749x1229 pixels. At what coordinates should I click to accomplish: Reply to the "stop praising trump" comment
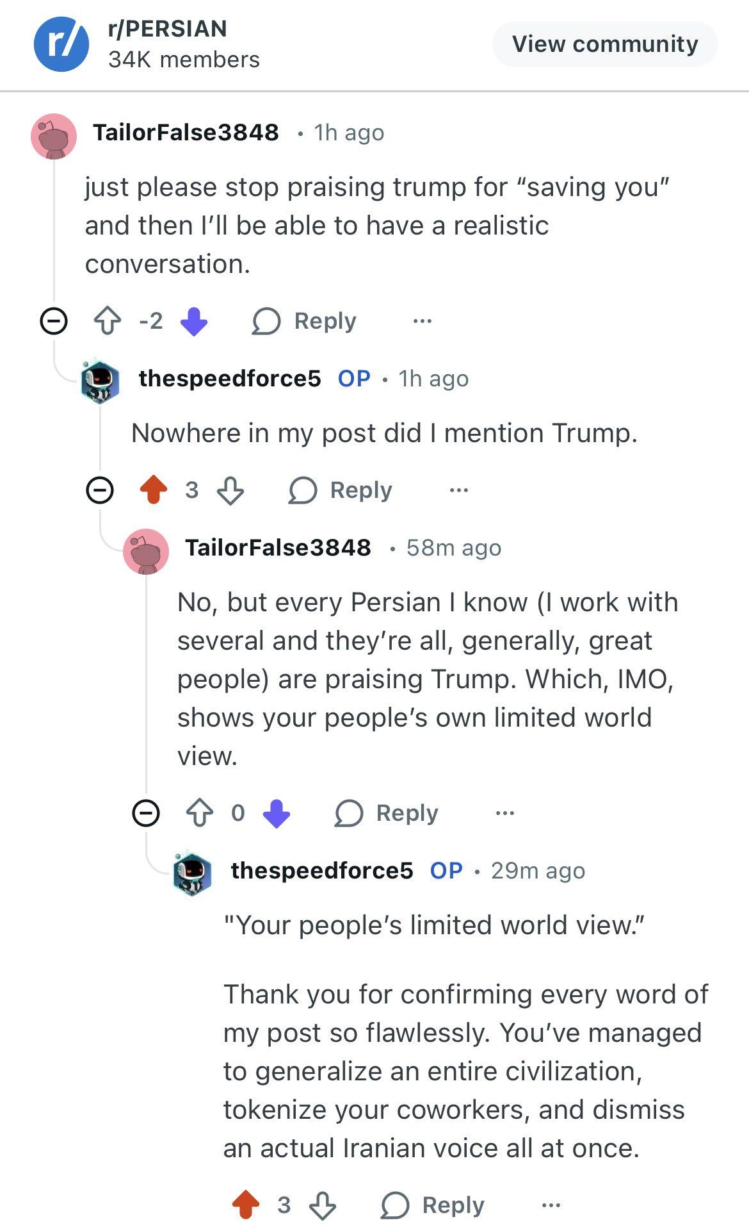(x=305, y=321)
